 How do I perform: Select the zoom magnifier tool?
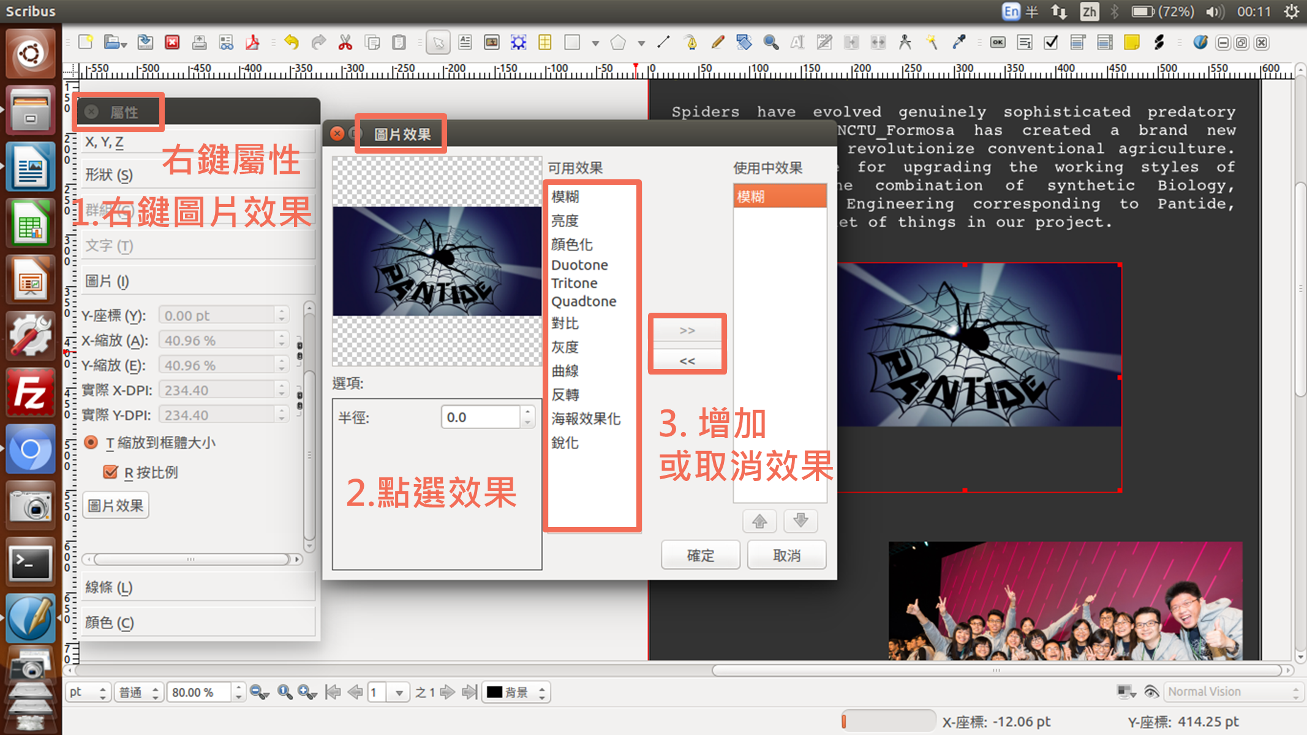pos(770,42)
